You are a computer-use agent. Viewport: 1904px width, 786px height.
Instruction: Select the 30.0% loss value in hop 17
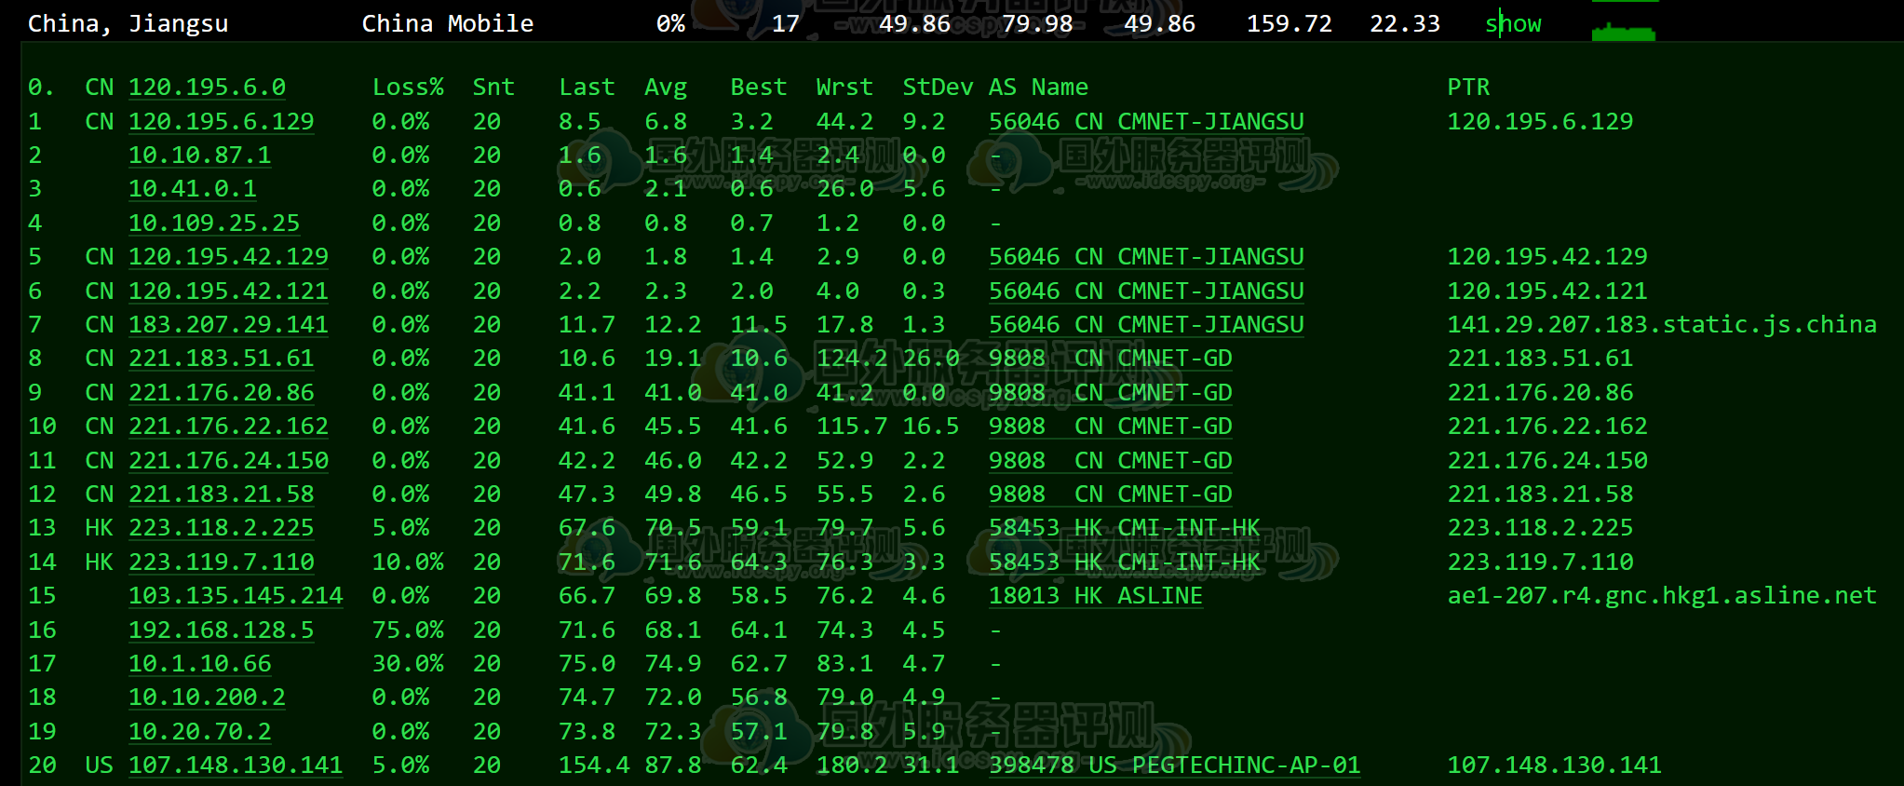click(408, 664)
